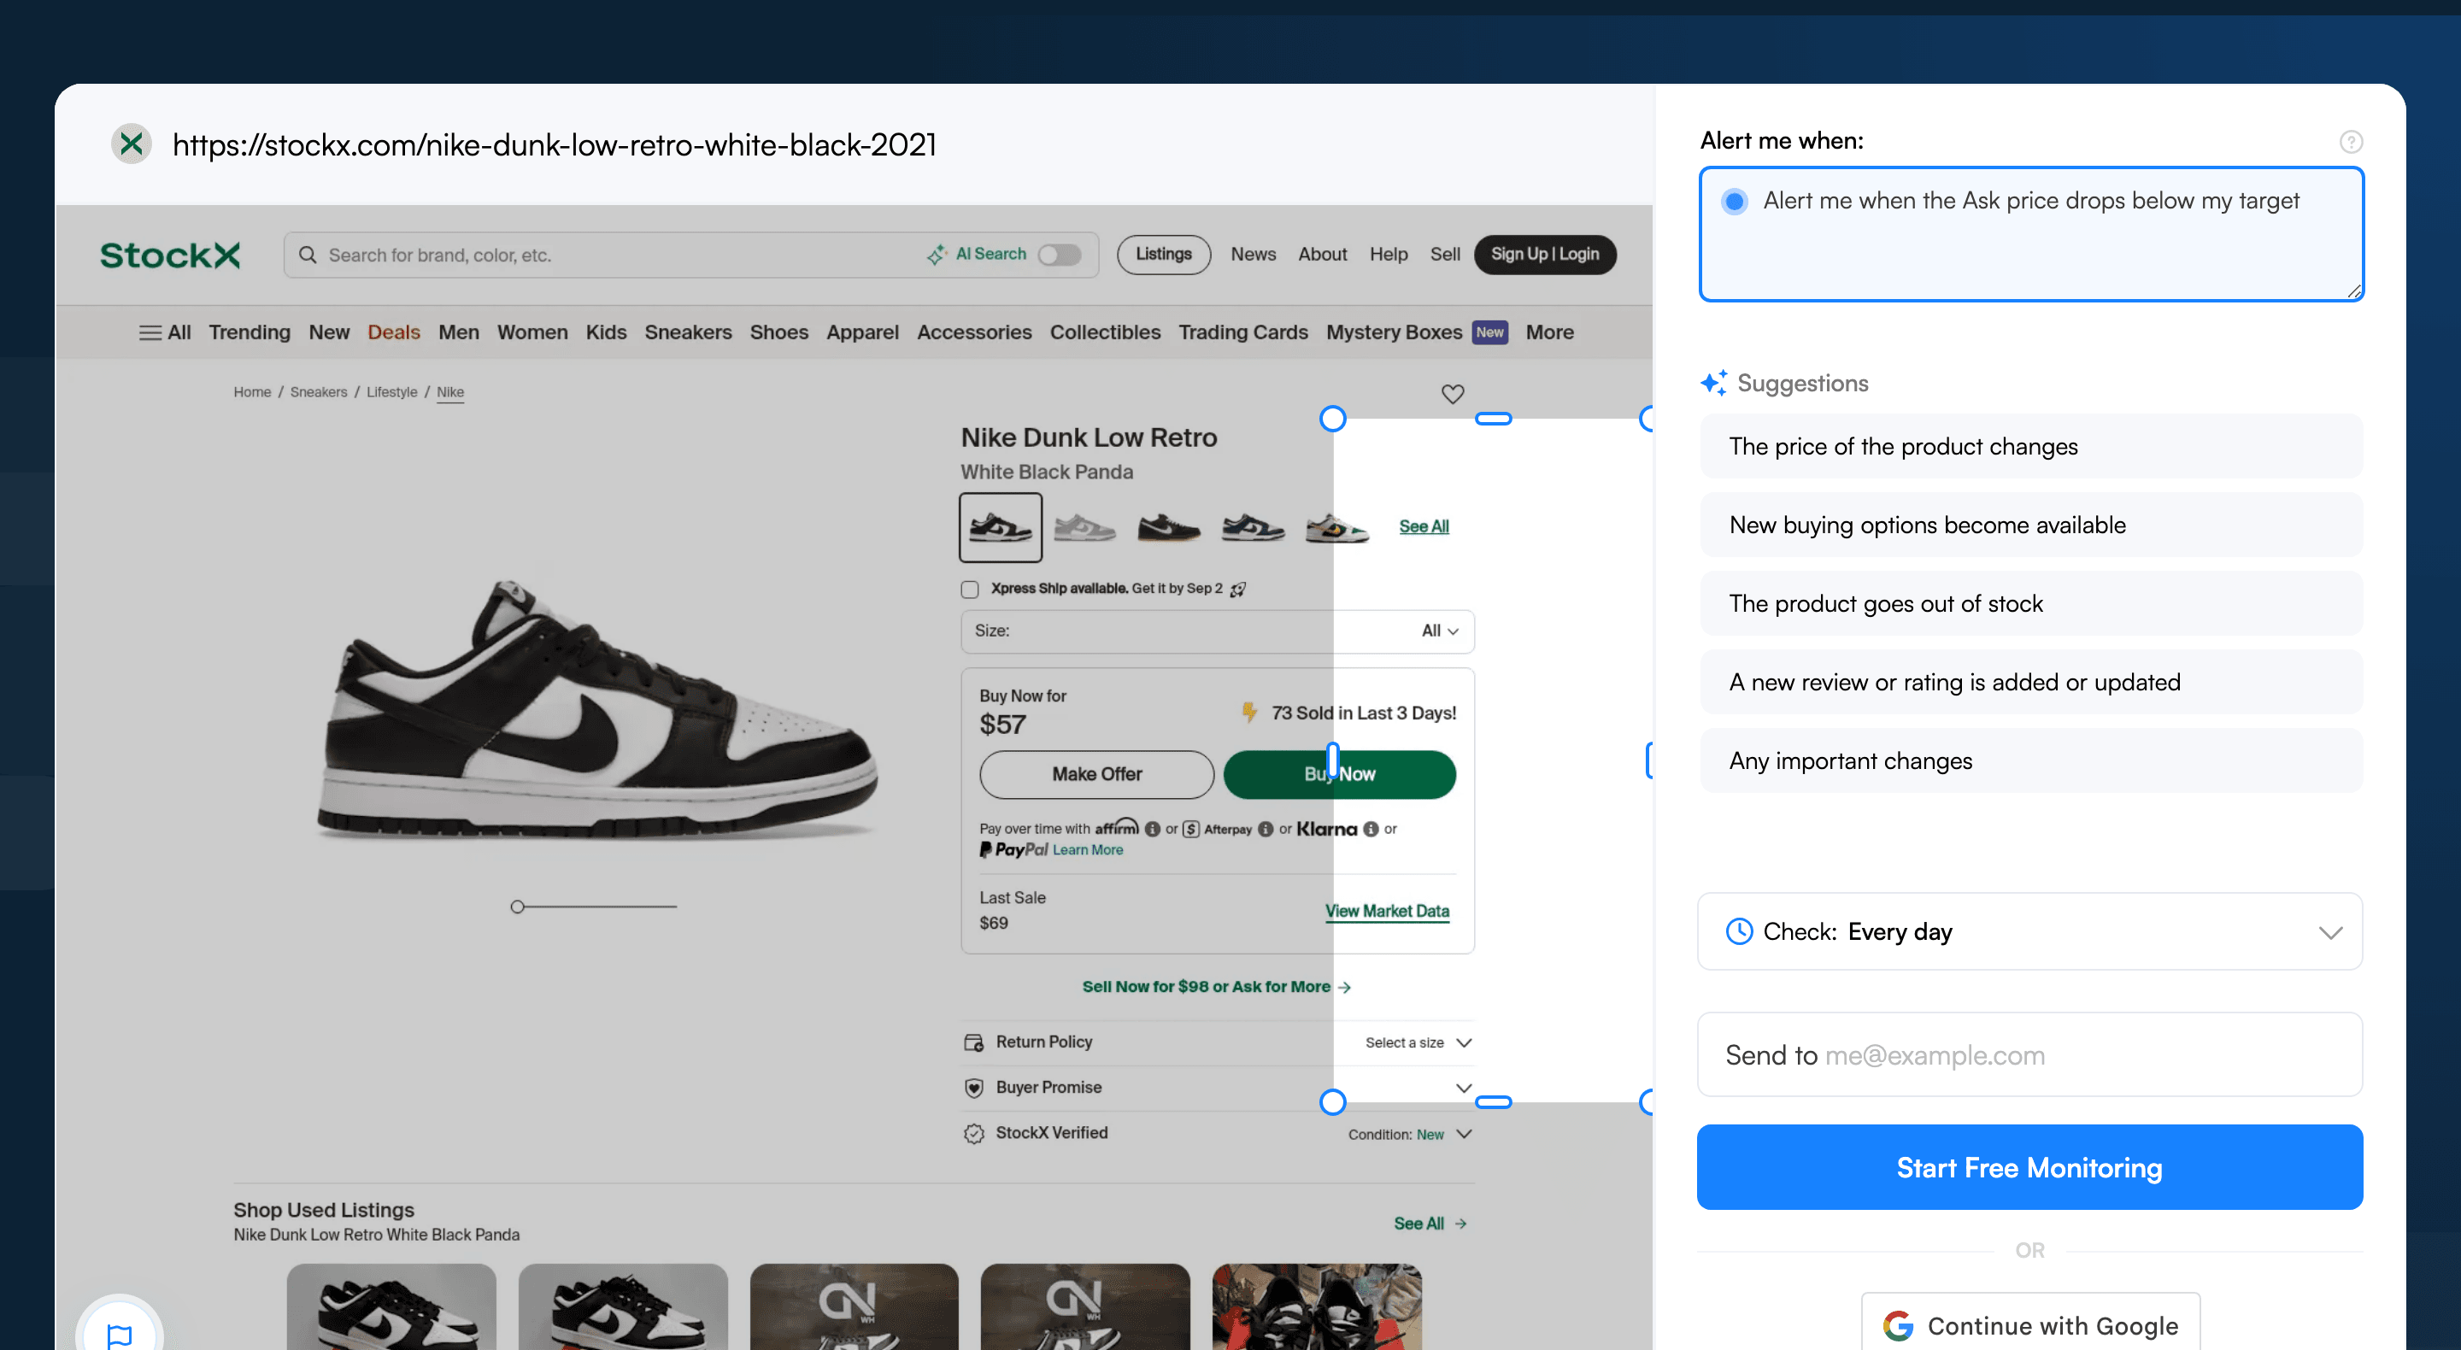Screen dimensions: 2461x1350
Task: Open the Mystery Boxes menu
Action: [1394, 332]
